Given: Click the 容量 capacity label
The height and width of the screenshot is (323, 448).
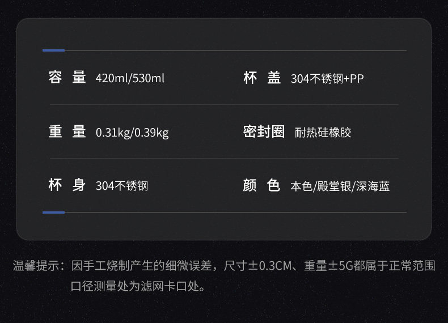Looking at the screenshot, I should (67, 78).
